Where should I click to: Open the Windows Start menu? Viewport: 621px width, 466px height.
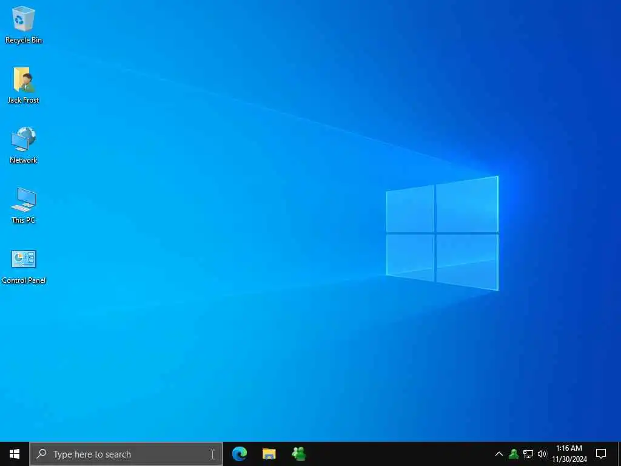(15, 454)
